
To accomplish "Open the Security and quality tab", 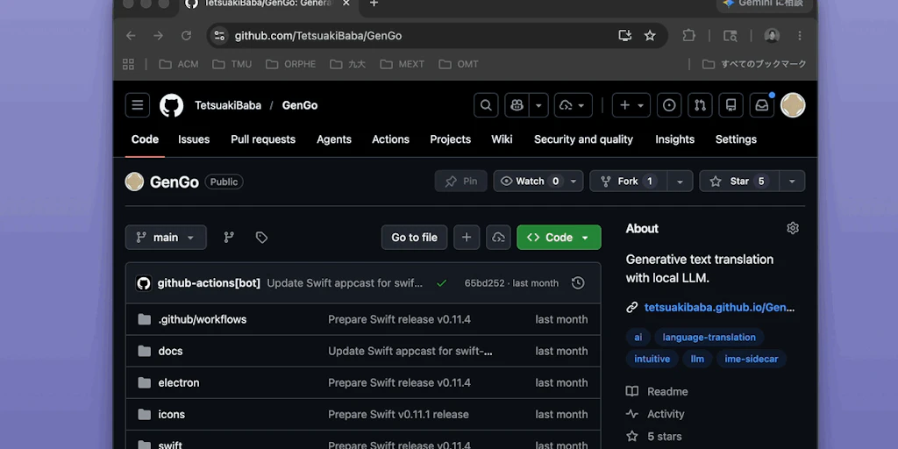I will coord(583,139).
